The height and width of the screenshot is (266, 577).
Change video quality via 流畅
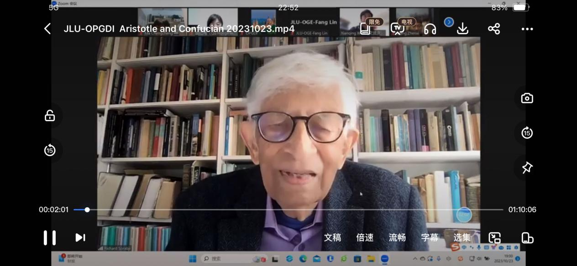397,237
